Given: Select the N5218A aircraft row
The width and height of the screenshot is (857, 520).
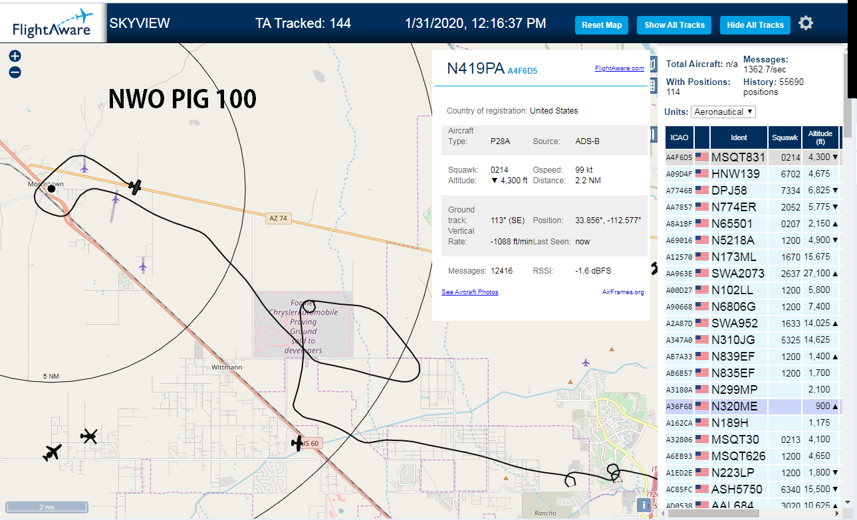Looking at the screenshot, I should [754, 240].
